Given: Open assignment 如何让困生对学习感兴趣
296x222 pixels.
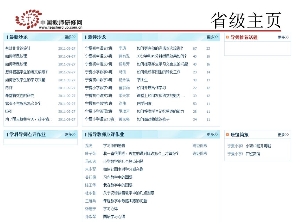Looking at the screenshot, I should coord(123,169).
